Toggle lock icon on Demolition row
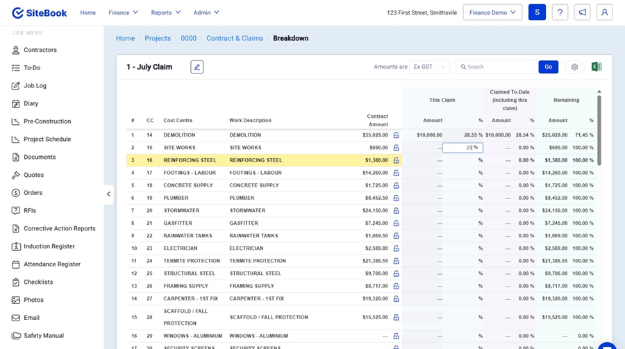The width and height of the screenshot is (625, 349). pos(396,135)
